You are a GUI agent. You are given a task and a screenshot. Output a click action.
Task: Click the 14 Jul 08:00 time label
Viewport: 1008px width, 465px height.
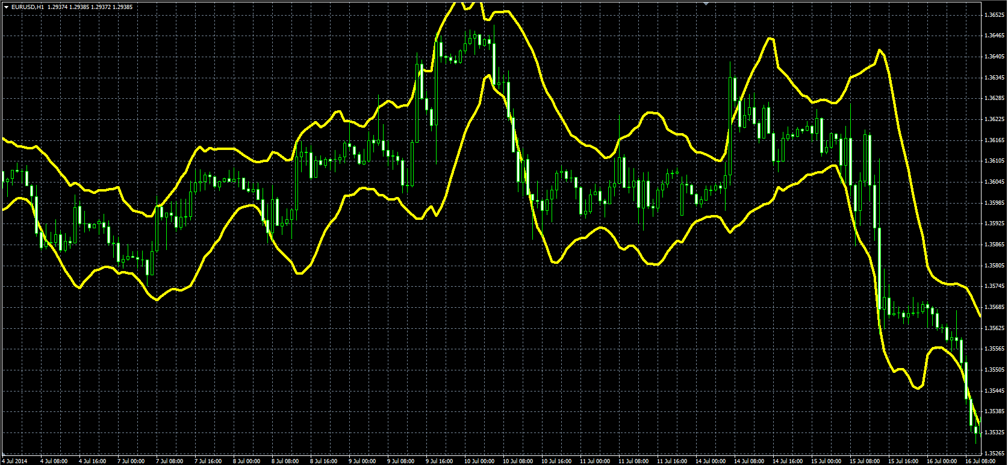(750, 461)
